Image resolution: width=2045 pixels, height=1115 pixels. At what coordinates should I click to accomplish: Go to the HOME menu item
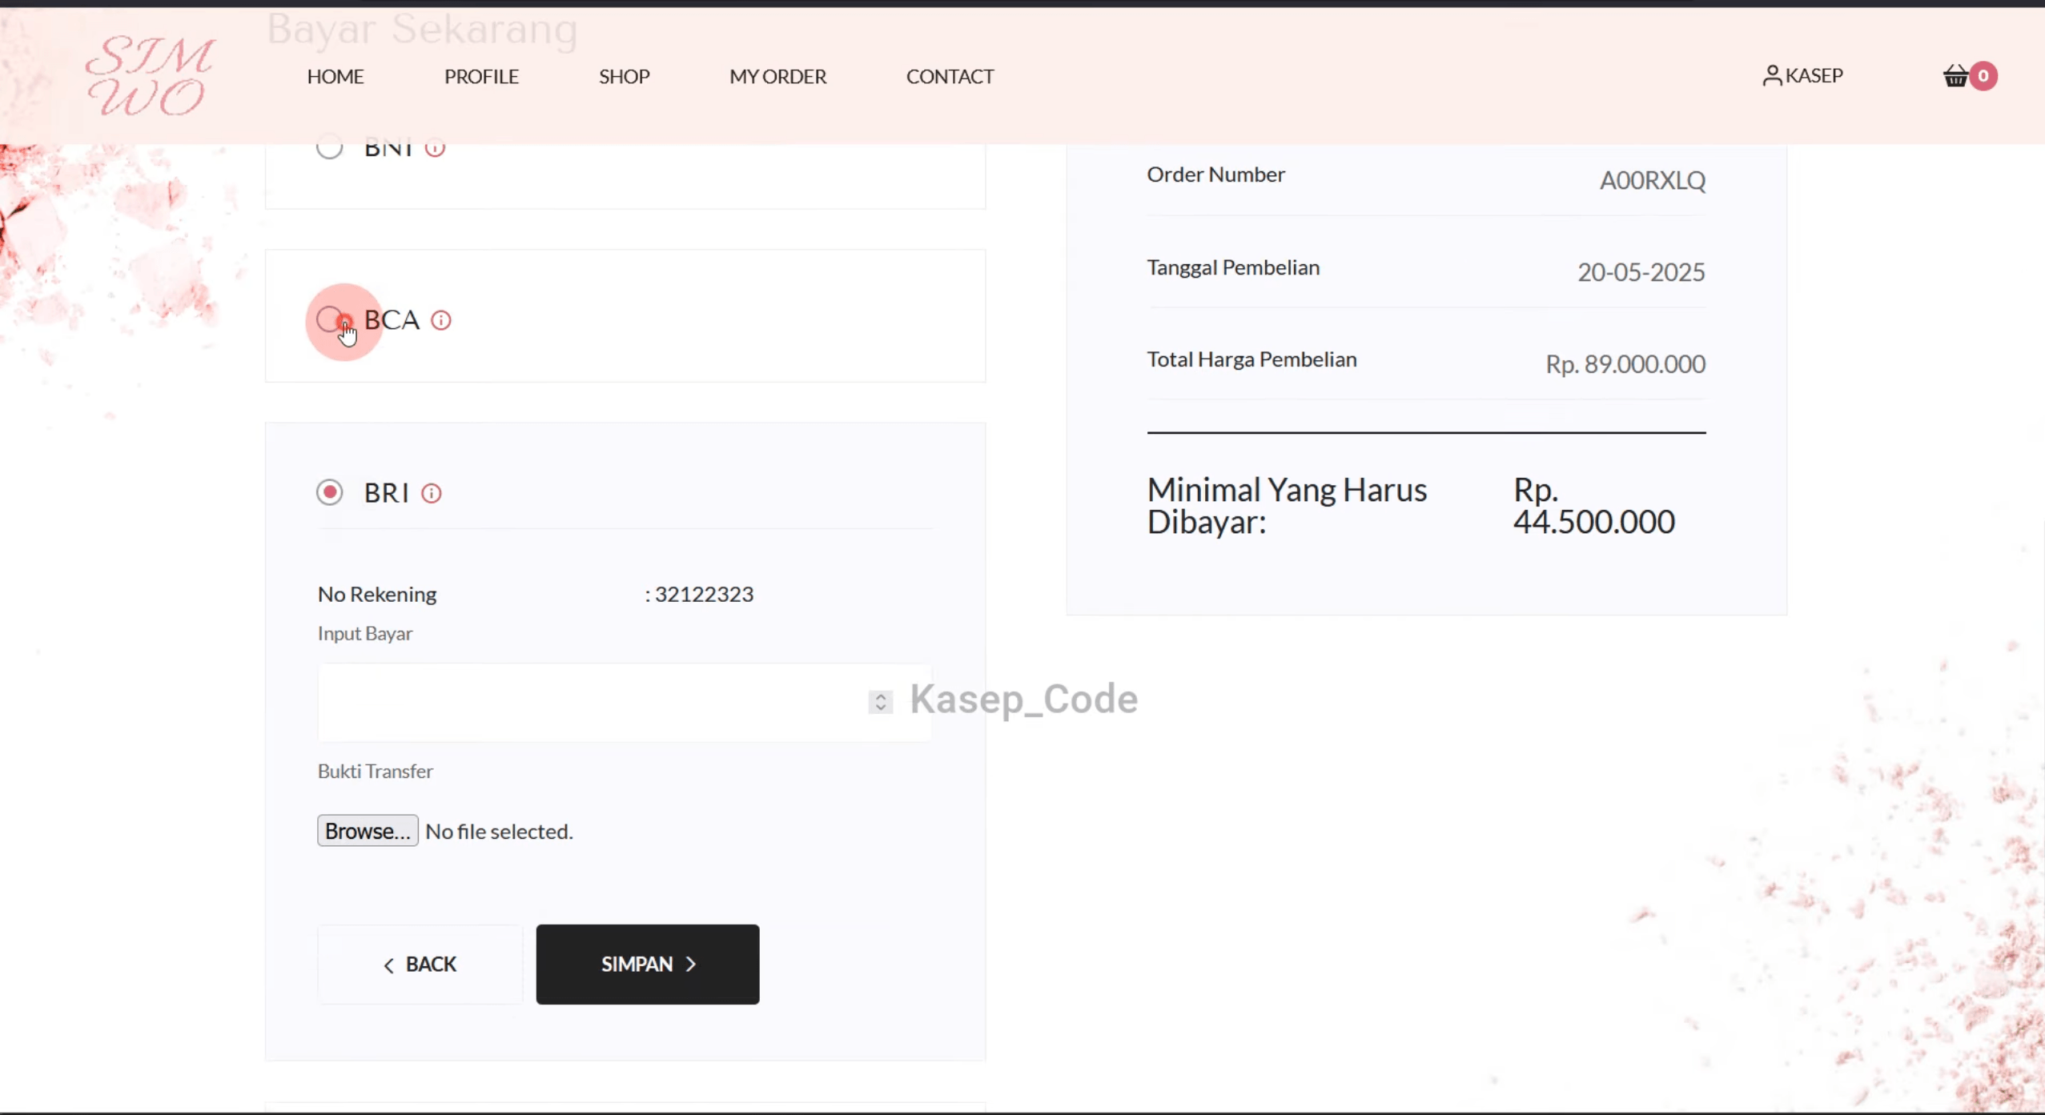point(335,77)
